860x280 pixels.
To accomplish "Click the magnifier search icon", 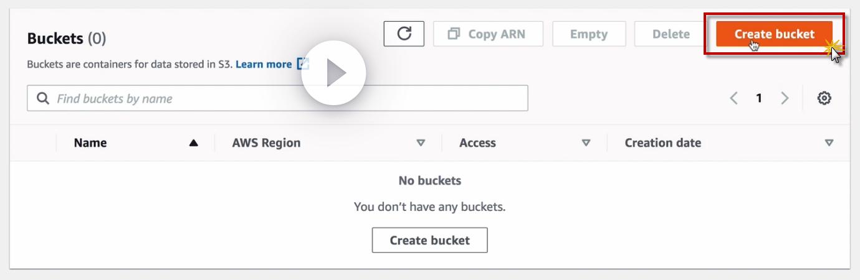I will (x=43, y=98).
